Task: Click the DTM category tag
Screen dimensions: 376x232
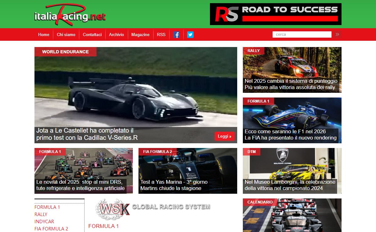Action: coord(252,152)
